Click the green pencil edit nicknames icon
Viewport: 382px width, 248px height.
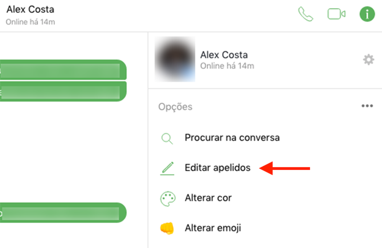pyautogui.click(x=167, y=168)
